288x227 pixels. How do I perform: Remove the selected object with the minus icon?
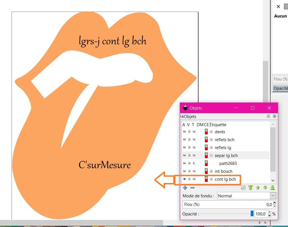tap(192, 188)
